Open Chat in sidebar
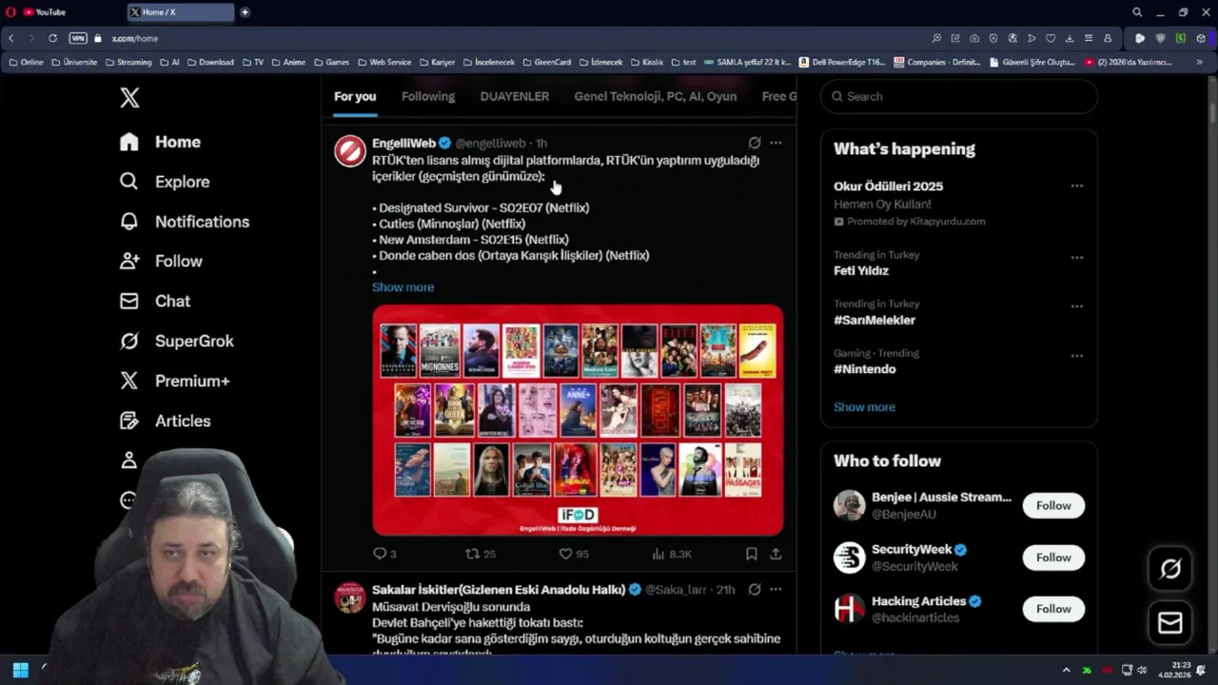Image resolution: width=1218 pixels, height=685 pixels. (154, 302)
